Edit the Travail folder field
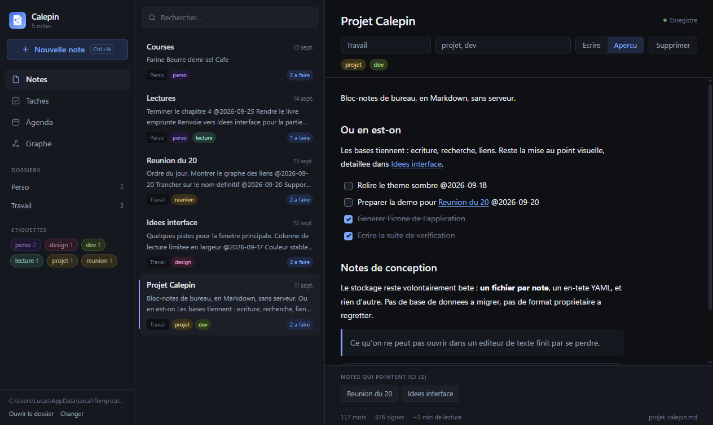This screenshot has width=713, height=425. tap(386, 45)
